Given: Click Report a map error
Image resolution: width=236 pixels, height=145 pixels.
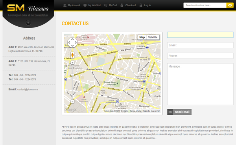Looking at the screenshot, I should 151,111.
